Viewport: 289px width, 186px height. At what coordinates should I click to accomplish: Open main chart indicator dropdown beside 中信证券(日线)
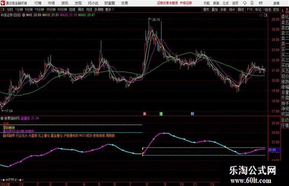pos(24,15)
